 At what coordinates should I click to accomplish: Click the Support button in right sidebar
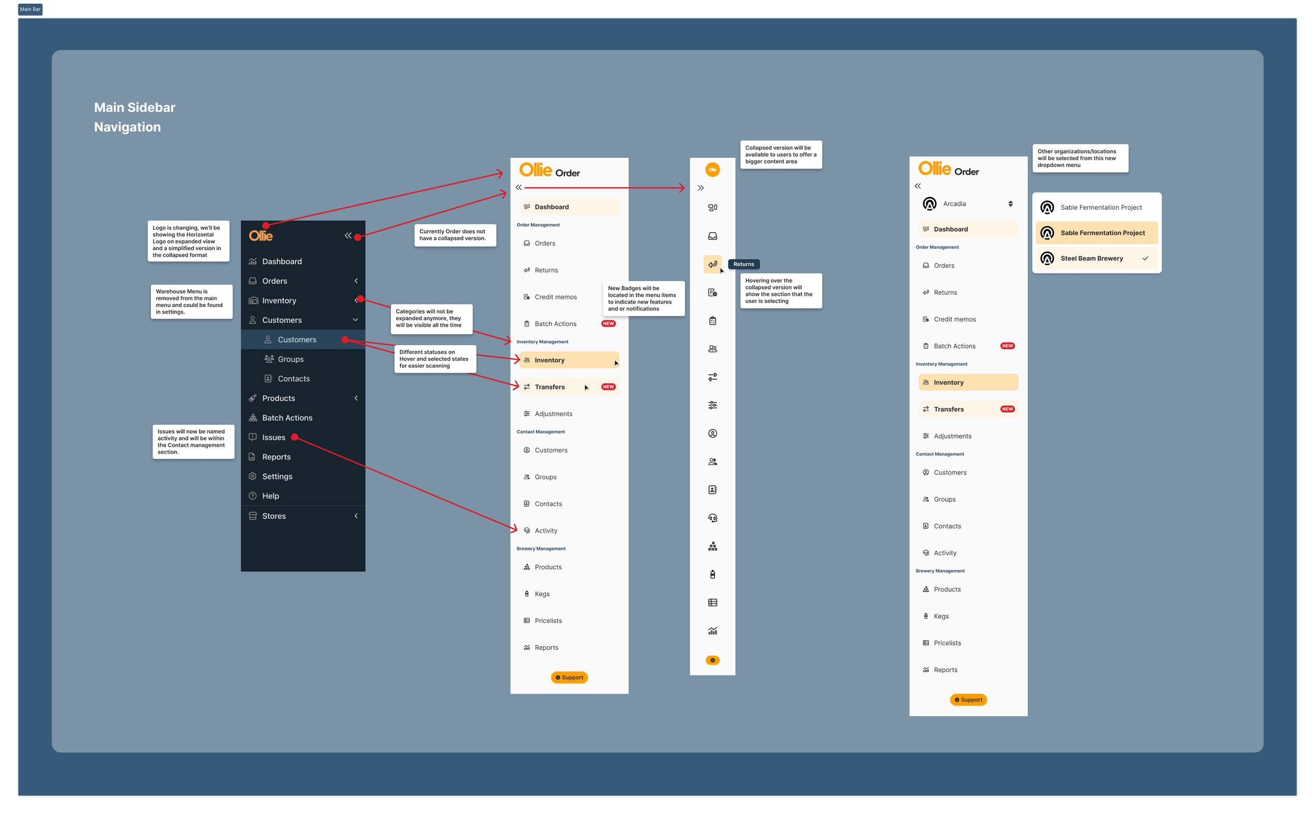point(968,700)
